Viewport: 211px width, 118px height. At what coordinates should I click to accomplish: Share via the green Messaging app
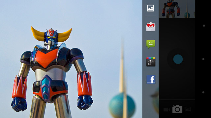click(151, 44)
